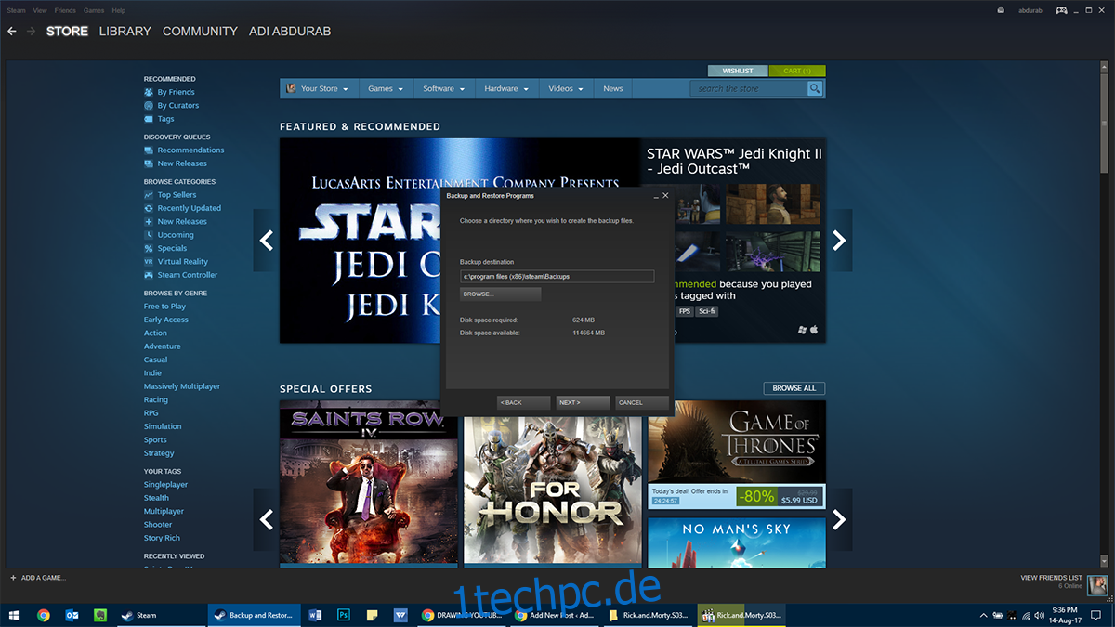
Task: Click the store search magnifier icon
Action: click(x=815, y=88)
